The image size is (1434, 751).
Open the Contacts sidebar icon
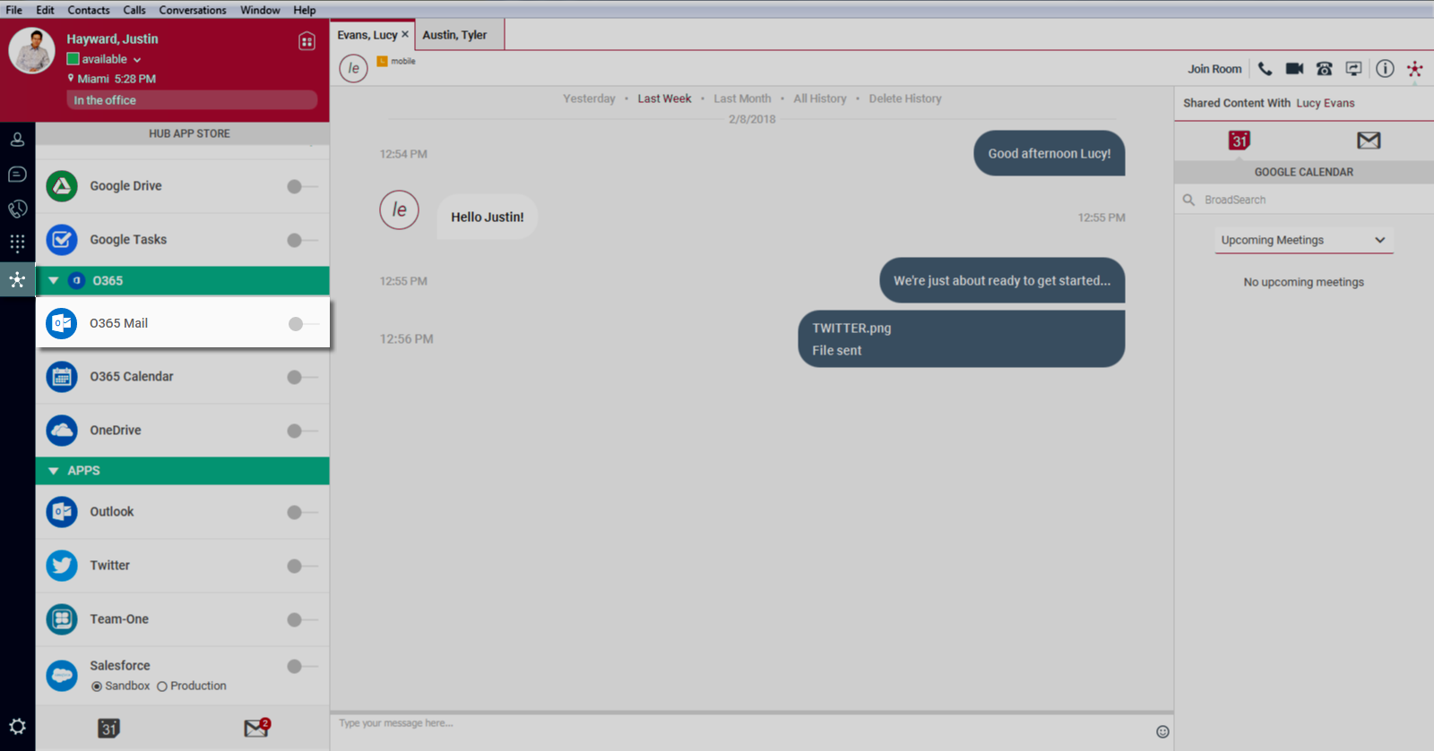click(17, 140)
